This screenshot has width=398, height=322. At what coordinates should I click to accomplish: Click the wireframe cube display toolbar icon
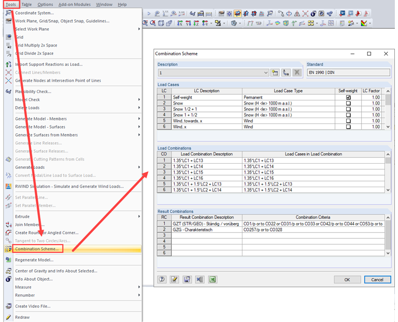[161, 24]
